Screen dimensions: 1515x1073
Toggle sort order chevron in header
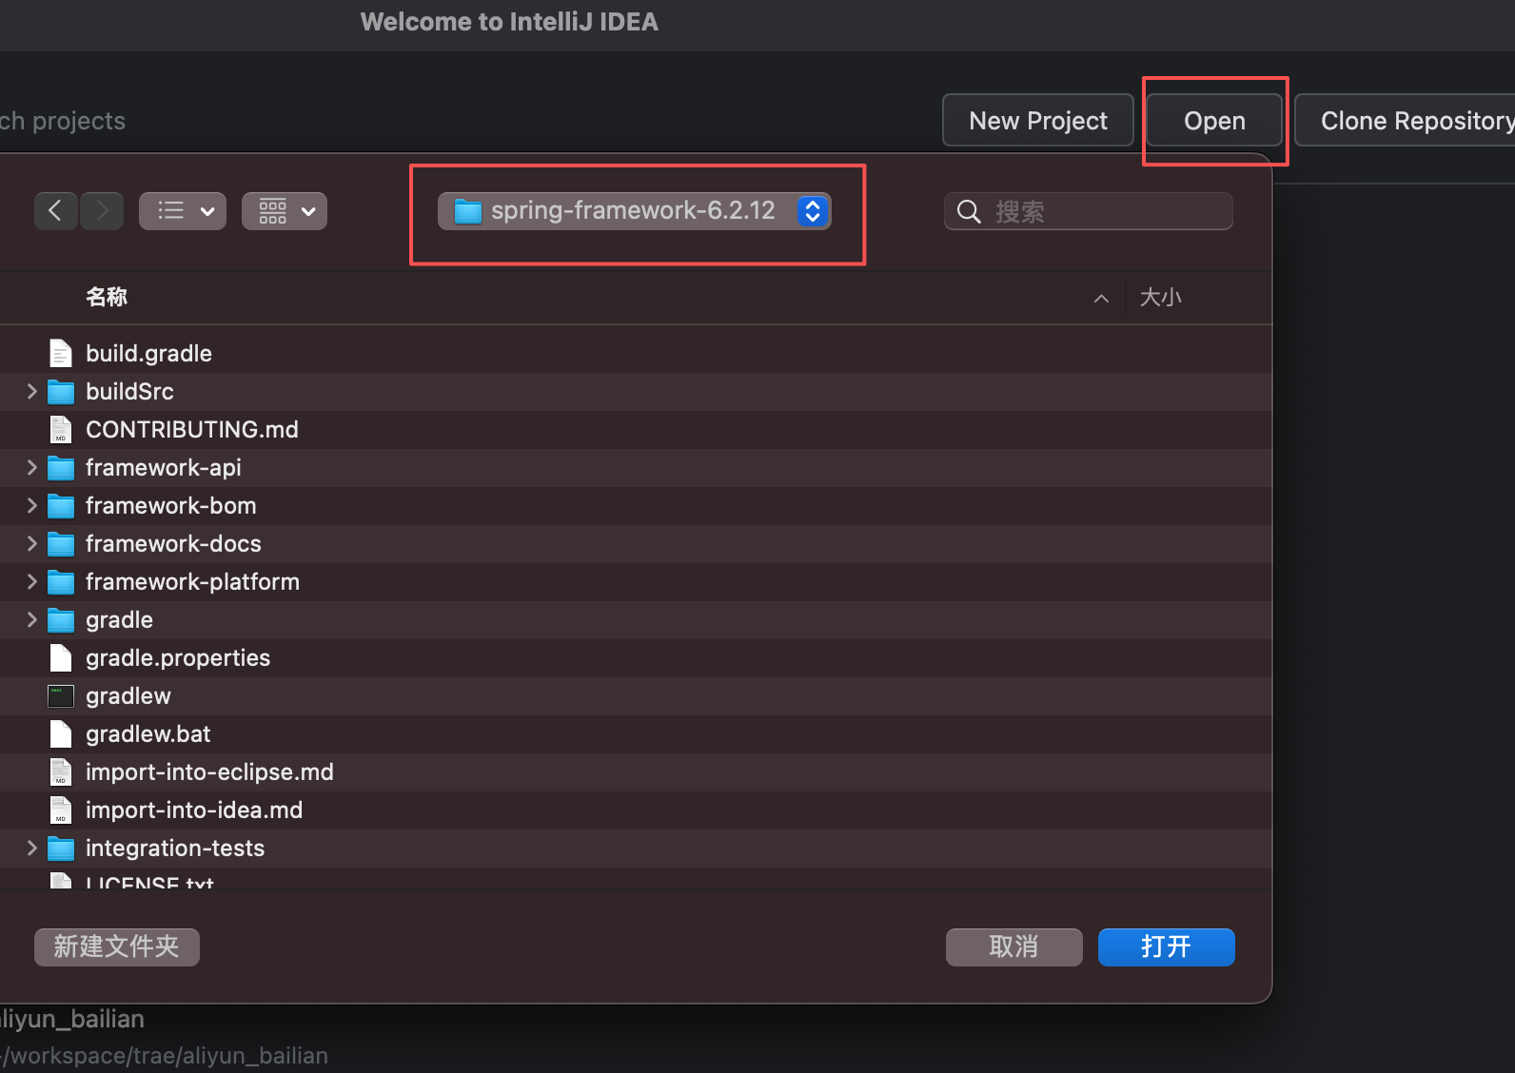pos(1101,299)
